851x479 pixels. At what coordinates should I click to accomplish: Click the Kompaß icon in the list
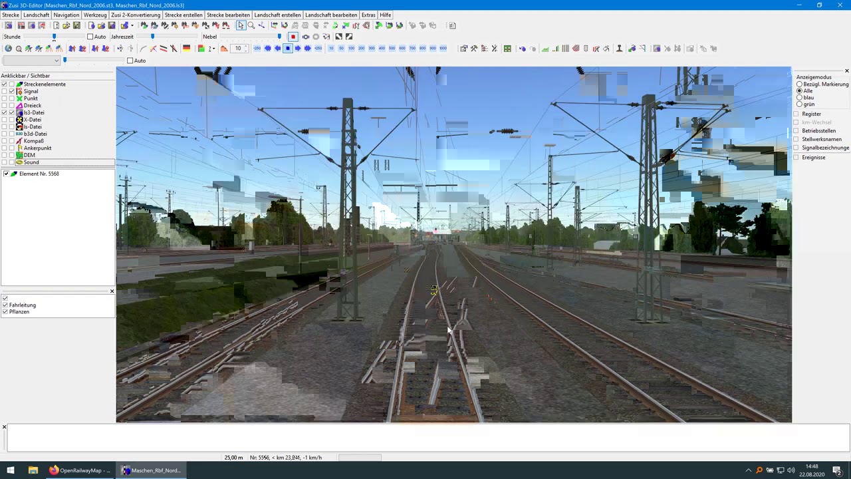pos(19,141)
